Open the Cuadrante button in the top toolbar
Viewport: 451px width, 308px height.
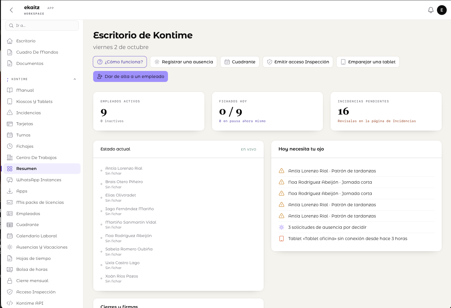[240, 62]
